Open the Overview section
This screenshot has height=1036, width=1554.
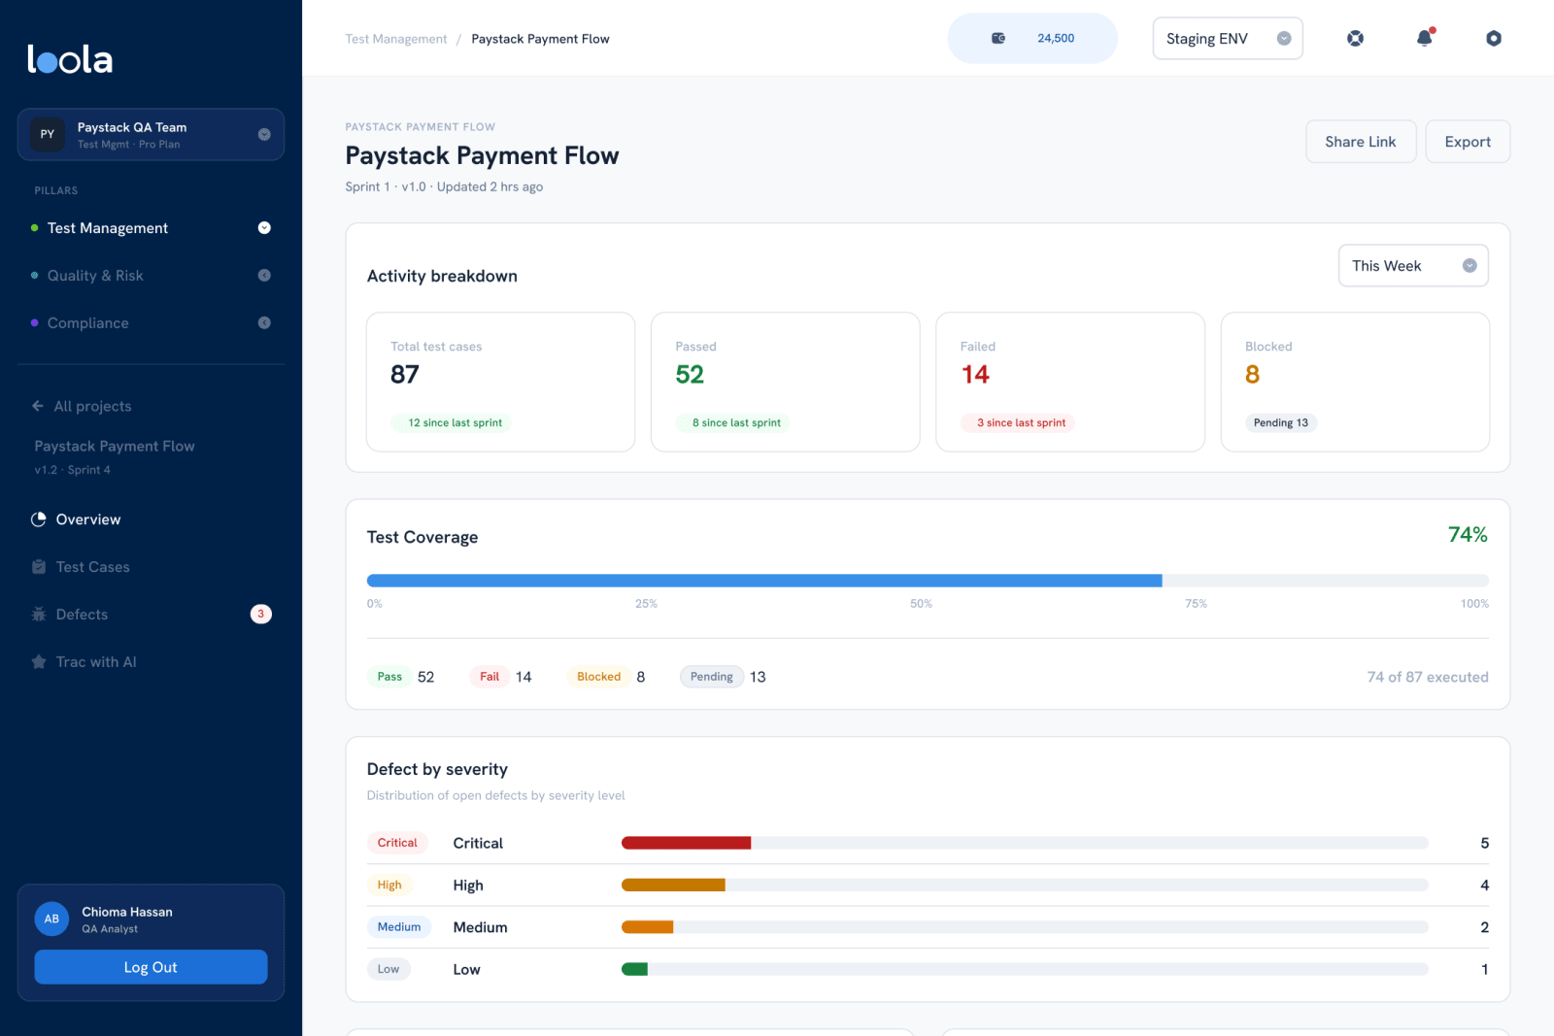pyautogui.click(x=151, y=519)
